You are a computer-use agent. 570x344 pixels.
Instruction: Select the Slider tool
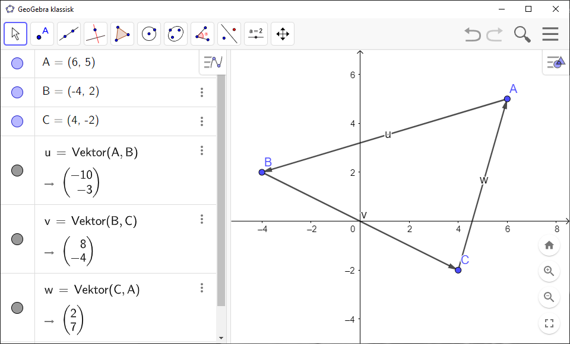pyautogui.click(x=256, y=34)
